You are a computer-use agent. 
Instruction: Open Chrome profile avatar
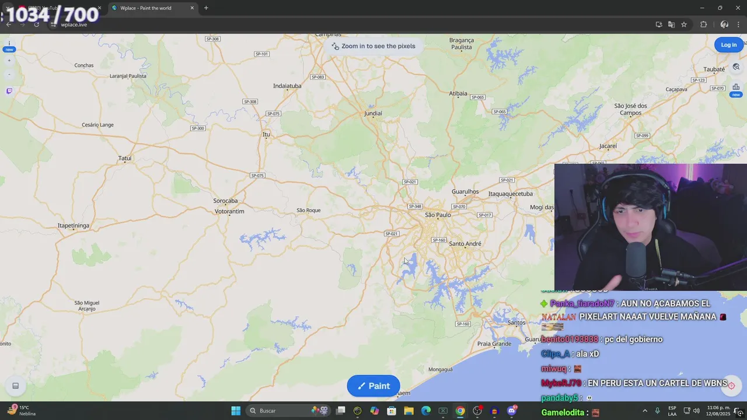point(724,24)
